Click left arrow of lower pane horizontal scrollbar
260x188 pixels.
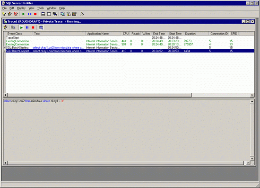[6, 163]
